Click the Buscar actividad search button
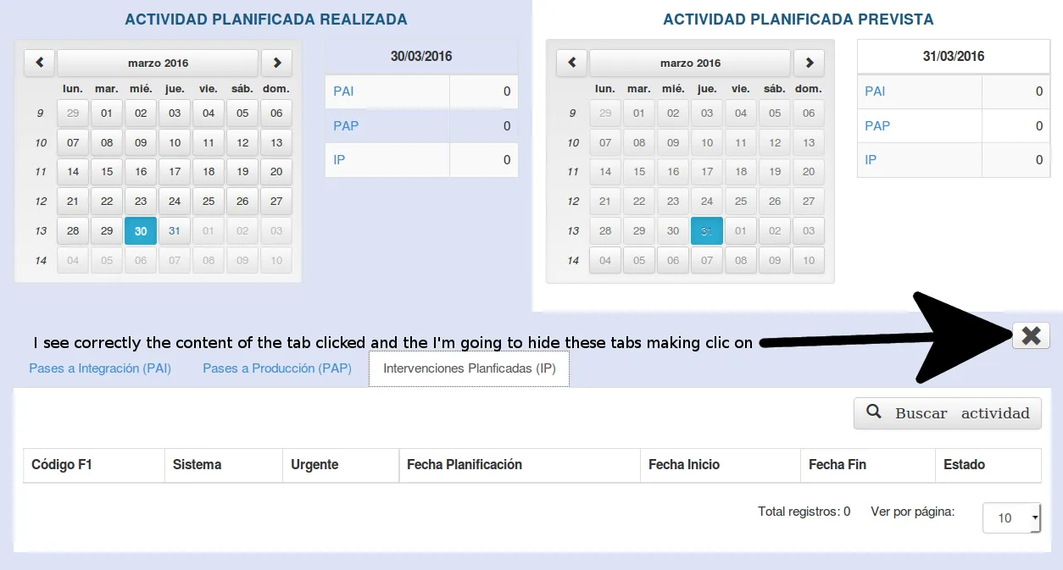1063x570 pixels. pyautogui.click(x=948, y=413)
